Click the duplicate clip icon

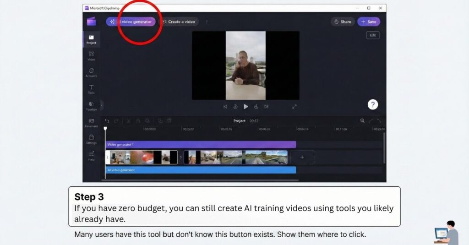click(x=160, y=121)
